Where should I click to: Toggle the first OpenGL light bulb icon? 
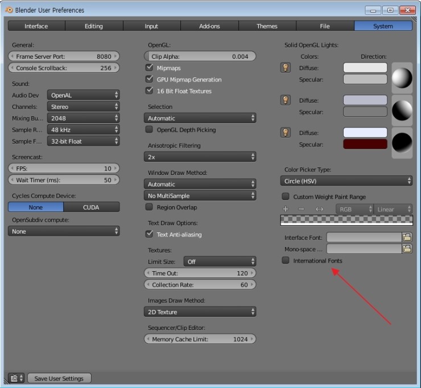286,67
